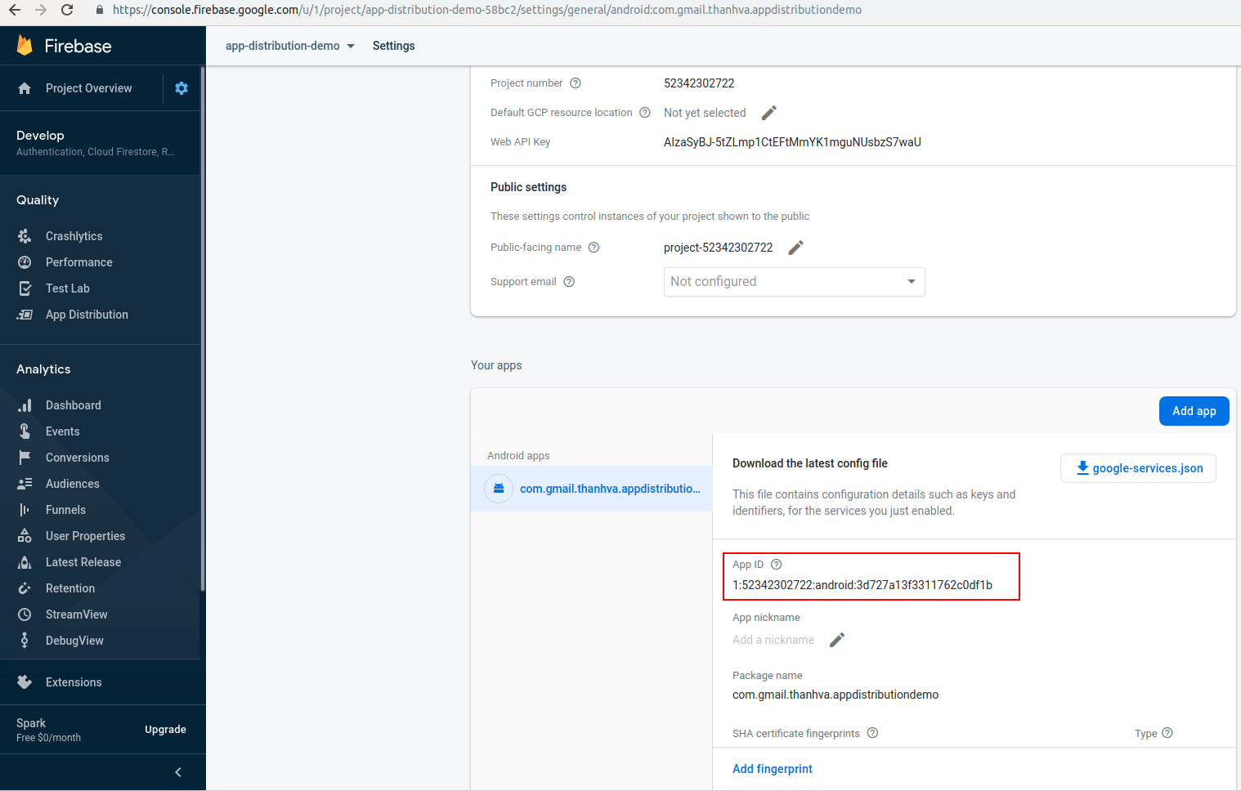
Task: Click help icon next to App ID
Action: [777, 565]
